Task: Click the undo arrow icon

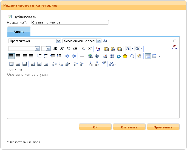Action: point(67,56)
